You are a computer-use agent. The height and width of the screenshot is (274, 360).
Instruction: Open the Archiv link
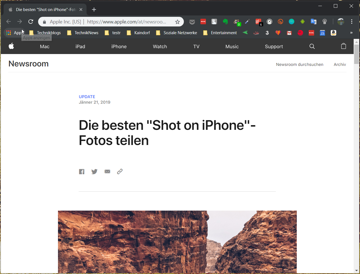coord(340,65)
